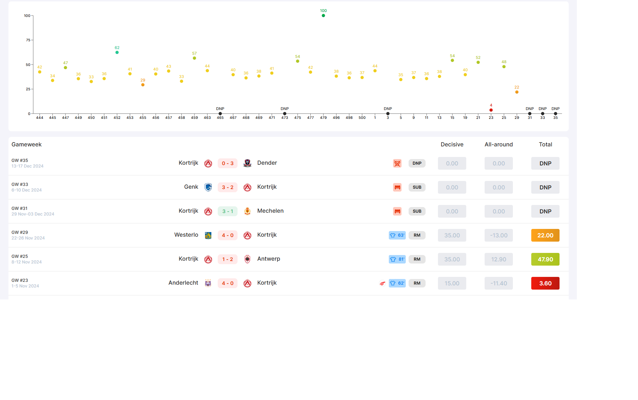638x400 pixels.
Task: Click the not-in-squad icon for GW #35
Action: click(x=397, y=163)
